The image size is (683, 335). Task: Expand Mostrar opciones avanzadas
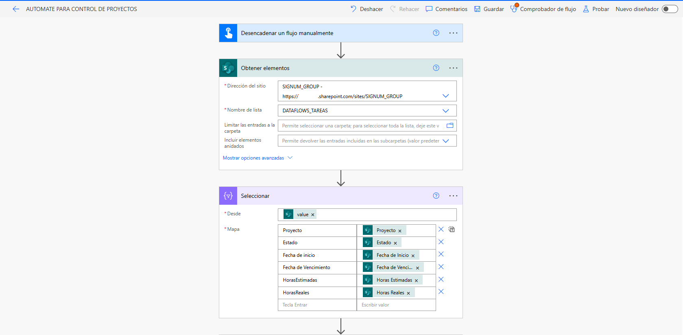257,158
